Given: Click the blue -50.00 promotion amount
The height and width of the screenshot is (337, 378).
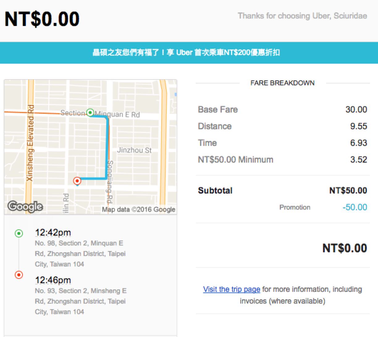Looking at the screenshot, I should tap(355, 207).
